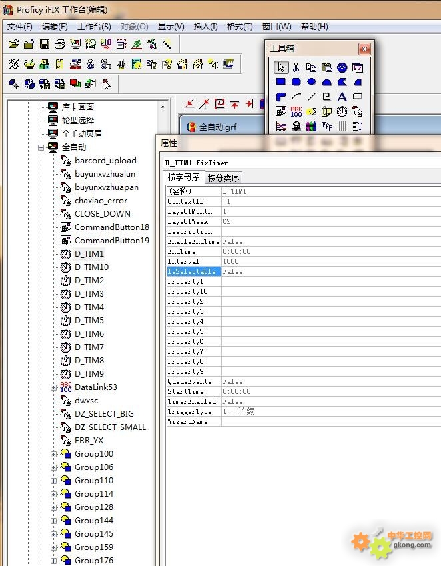Select the blue rectangle shape tool
441x566 pixels.
click(x=281, y=82)
